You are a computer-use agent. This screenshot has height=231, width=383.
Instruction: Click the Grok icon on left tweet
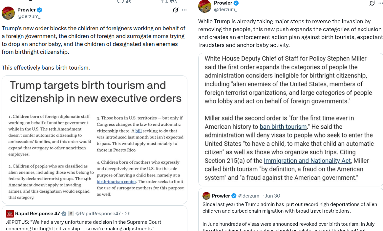point(175,10)
